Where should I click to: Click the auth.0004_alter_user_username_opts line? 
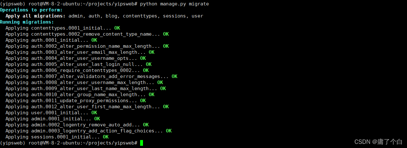pyautogui.click(x=76, y=58)
